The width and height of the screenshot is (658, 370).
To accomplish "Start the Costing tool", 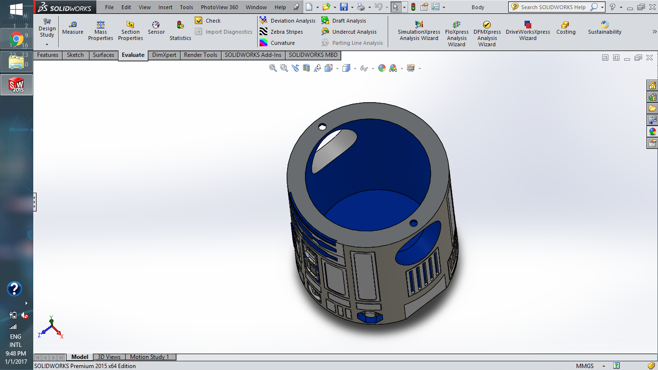I will coord(566,29).
